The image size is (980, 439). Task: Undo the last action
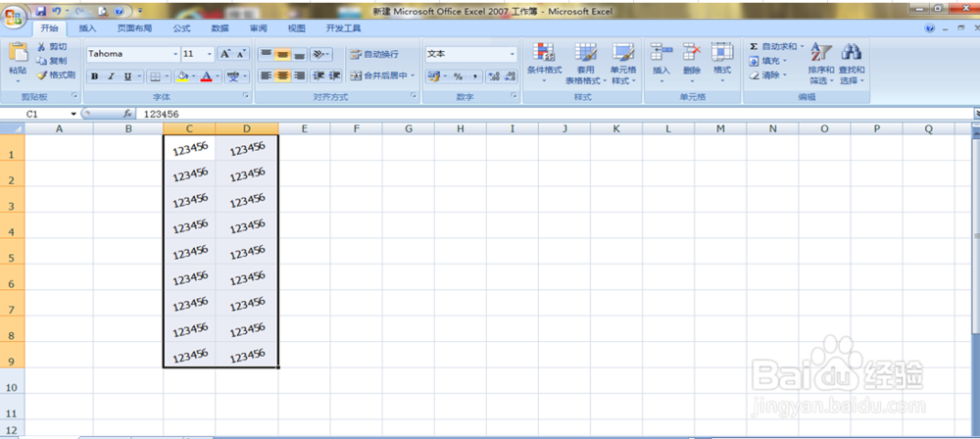tap(56, 11)
